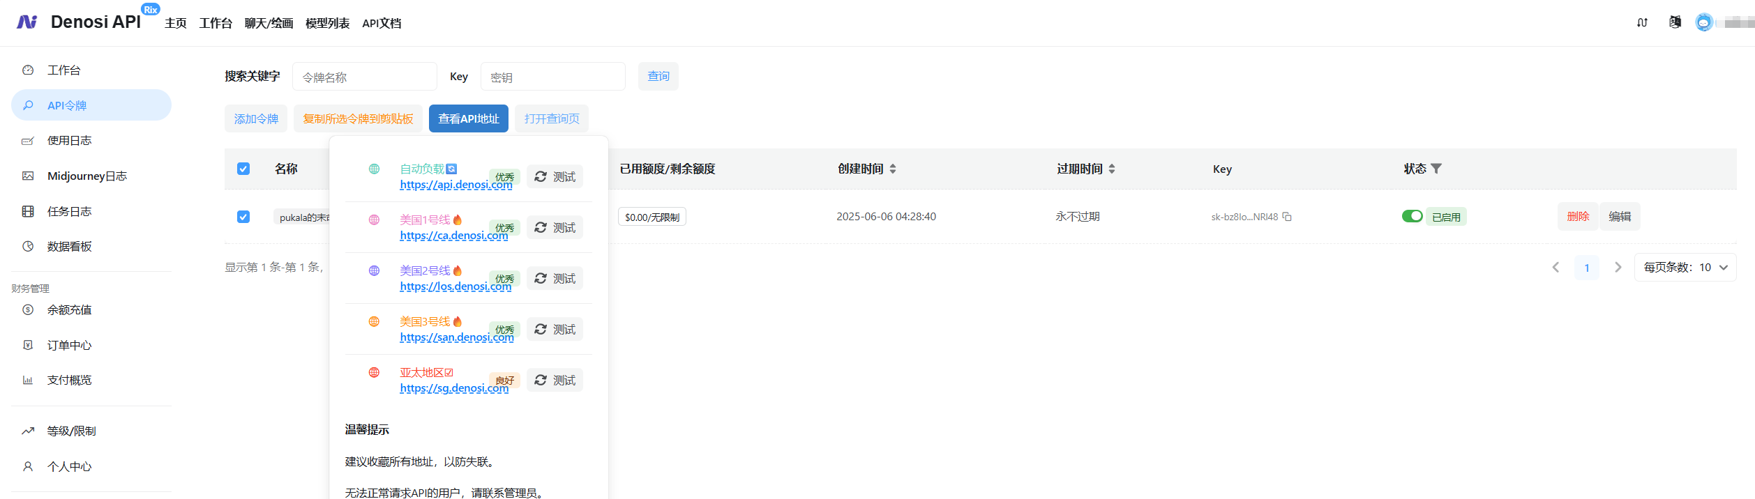This screenshot has width=1755, height=499.
Task: Test the los.denosi.com endpoint
Action: (555, 278)
